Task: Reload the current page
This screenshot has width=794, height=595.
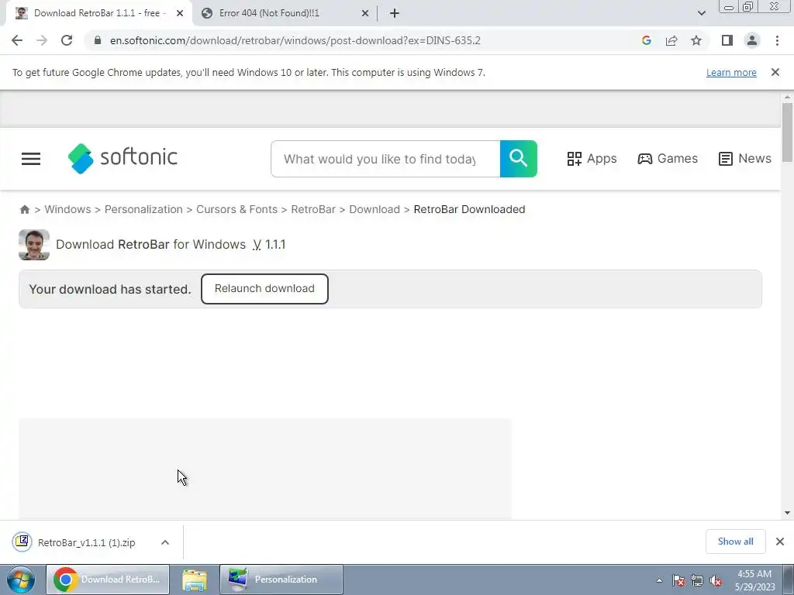Action: point(67,40)
